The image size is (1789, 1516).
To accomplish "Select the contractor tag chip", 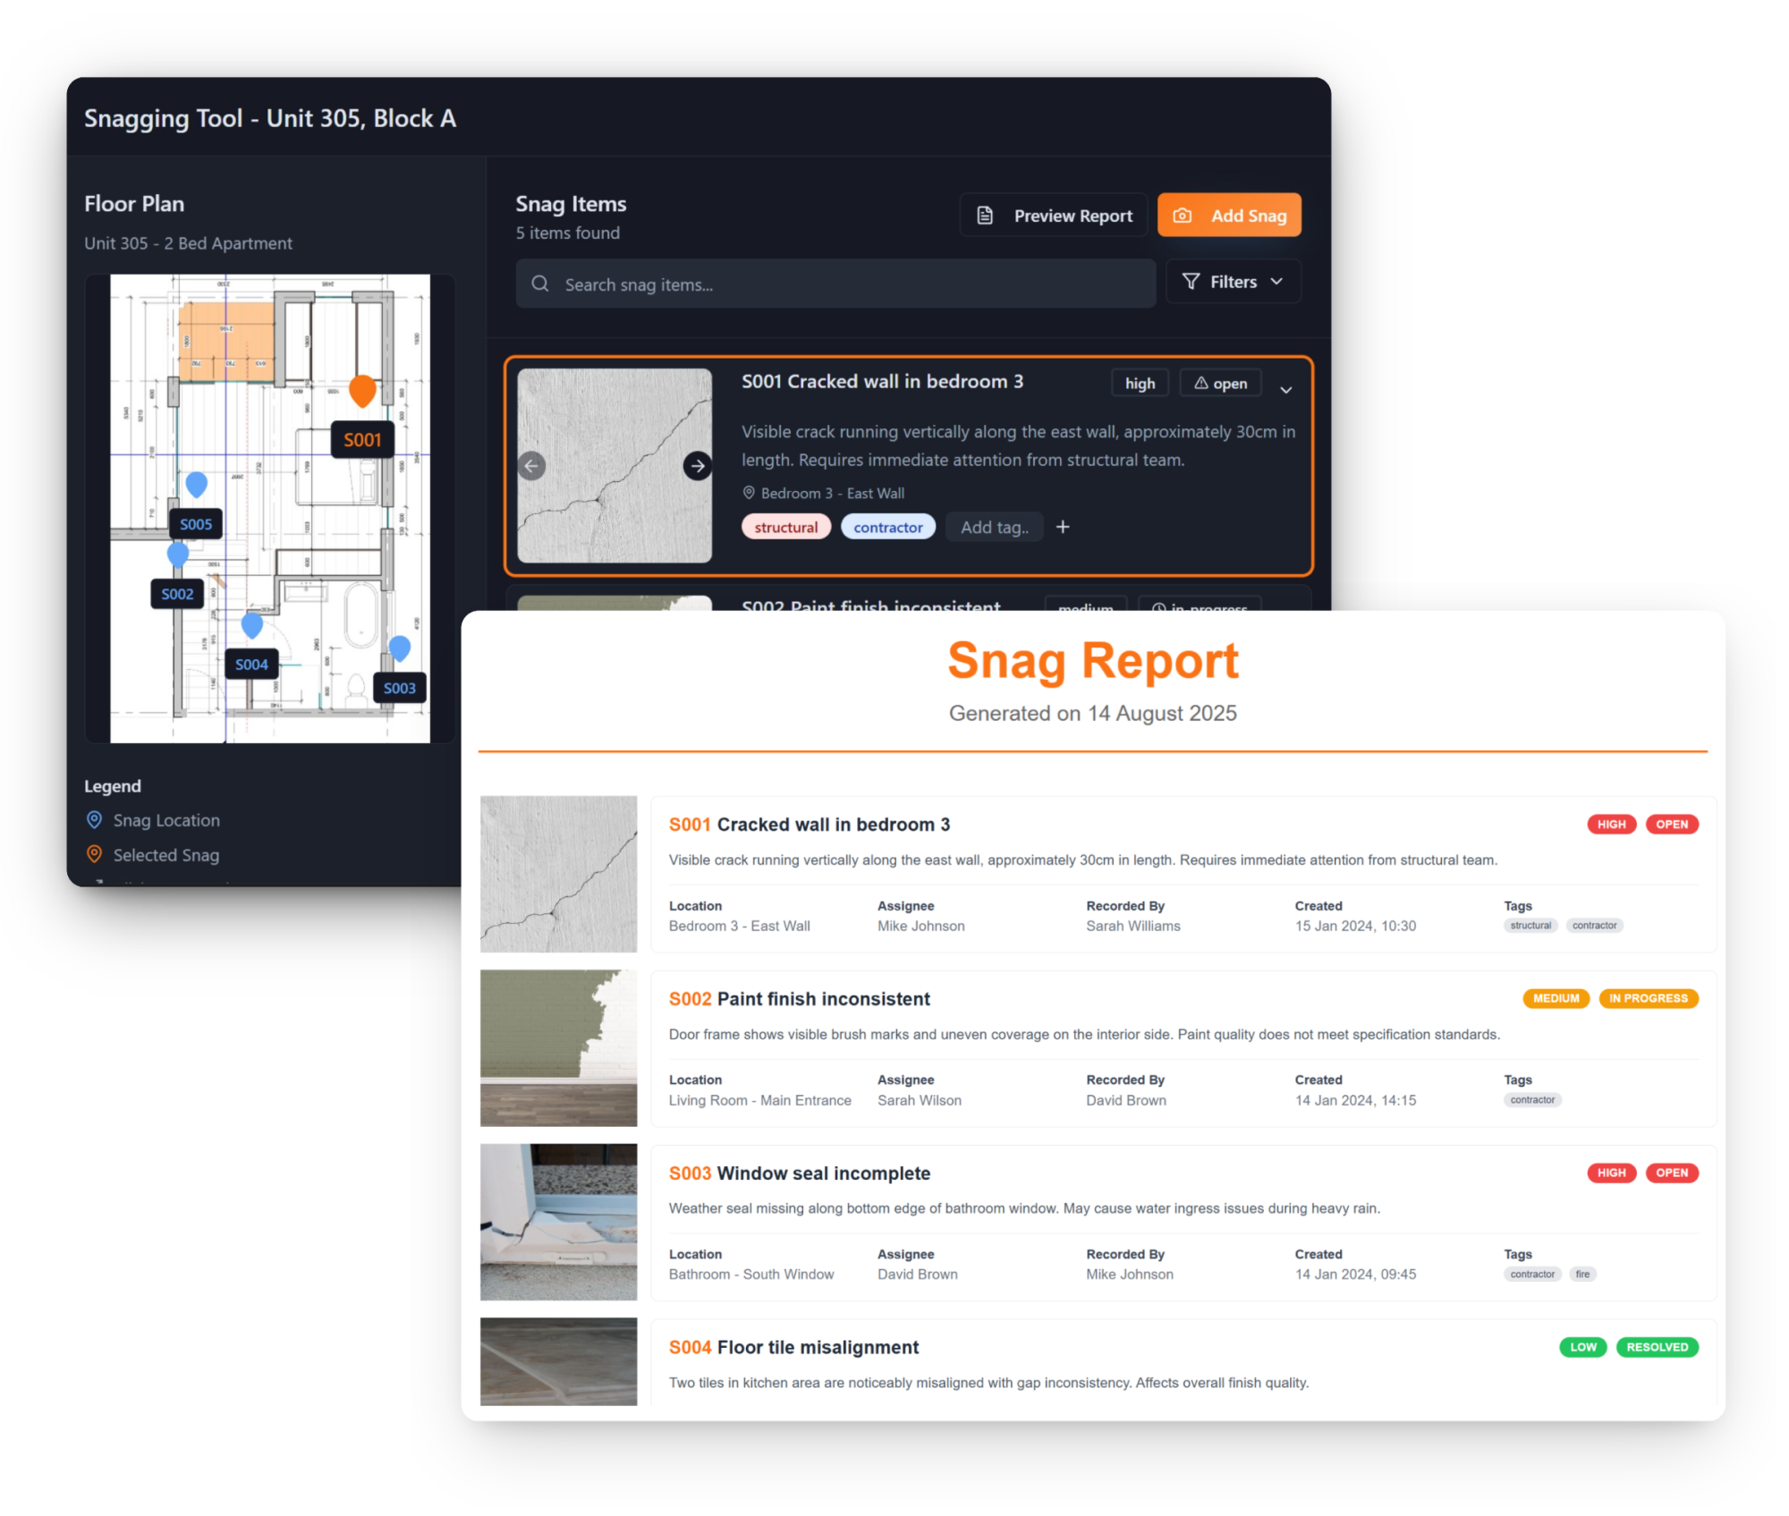I will [887, 528].
